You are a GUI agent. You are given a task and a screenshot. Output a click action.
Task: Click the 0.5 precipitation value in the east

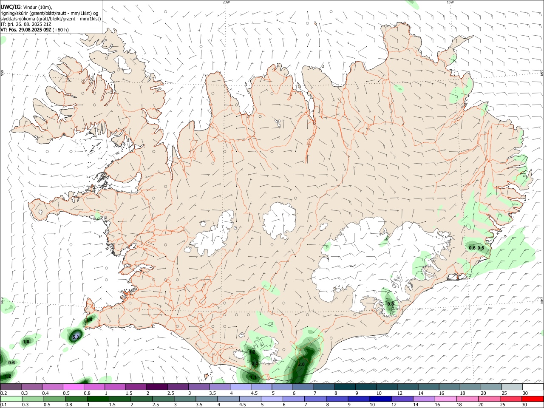[481, 248]
